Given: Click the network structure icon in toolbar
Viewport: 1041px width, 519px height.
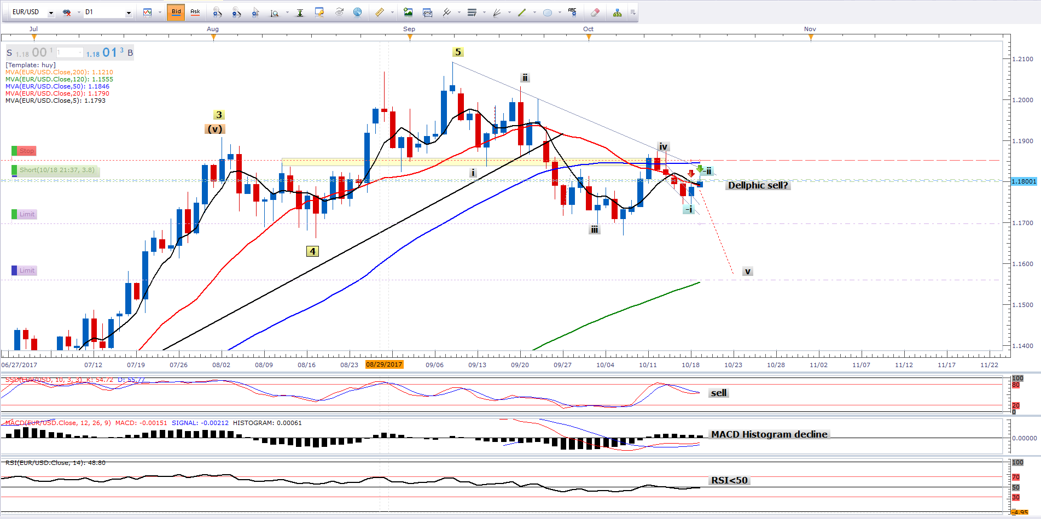Looking at the screenshot, I should [617, 13].
